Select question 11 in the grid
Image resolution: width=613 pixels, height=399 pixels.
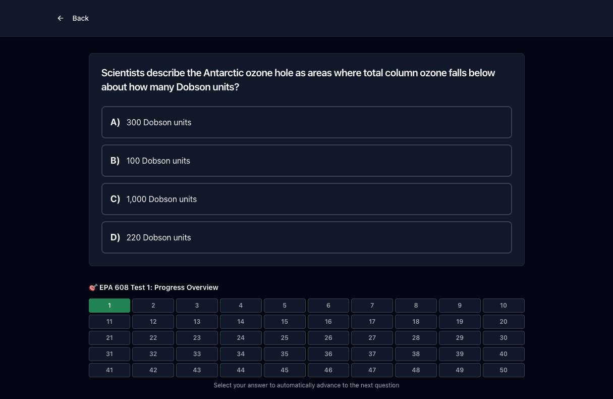(x=109, y=322)
